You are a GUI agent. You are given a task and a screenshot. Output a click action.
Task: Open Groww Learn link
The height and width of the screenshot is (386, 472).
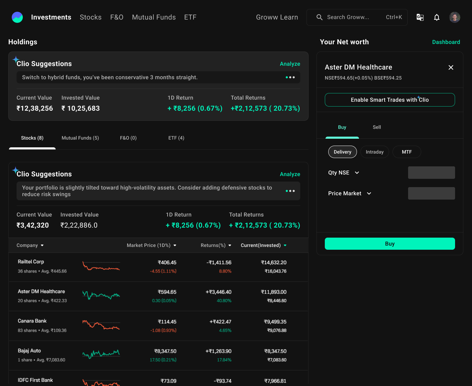click(x=277, y=17)
